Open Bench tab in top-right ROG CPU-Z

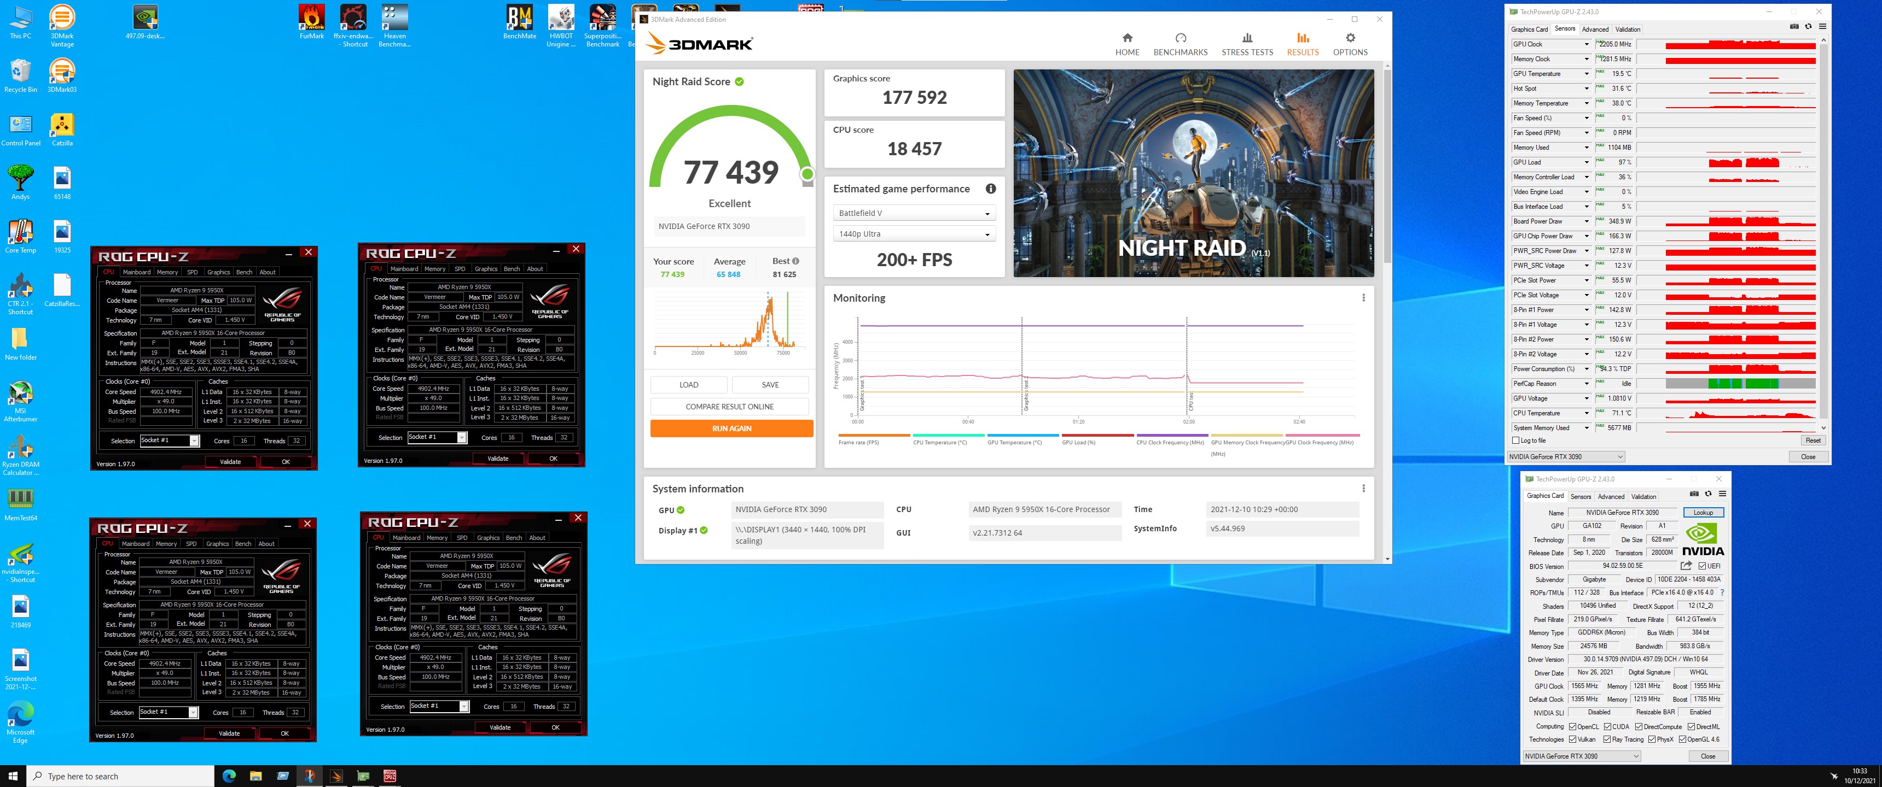[512, 269]
